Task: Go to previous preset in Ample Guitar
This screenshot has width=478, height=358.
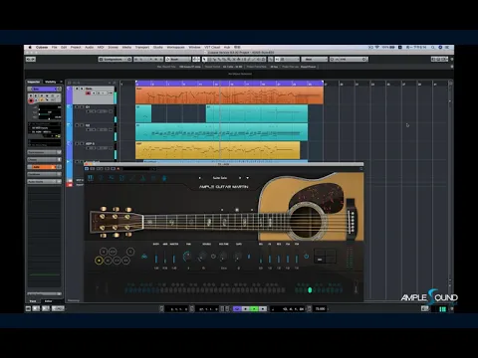Action: tap(199, 178)
